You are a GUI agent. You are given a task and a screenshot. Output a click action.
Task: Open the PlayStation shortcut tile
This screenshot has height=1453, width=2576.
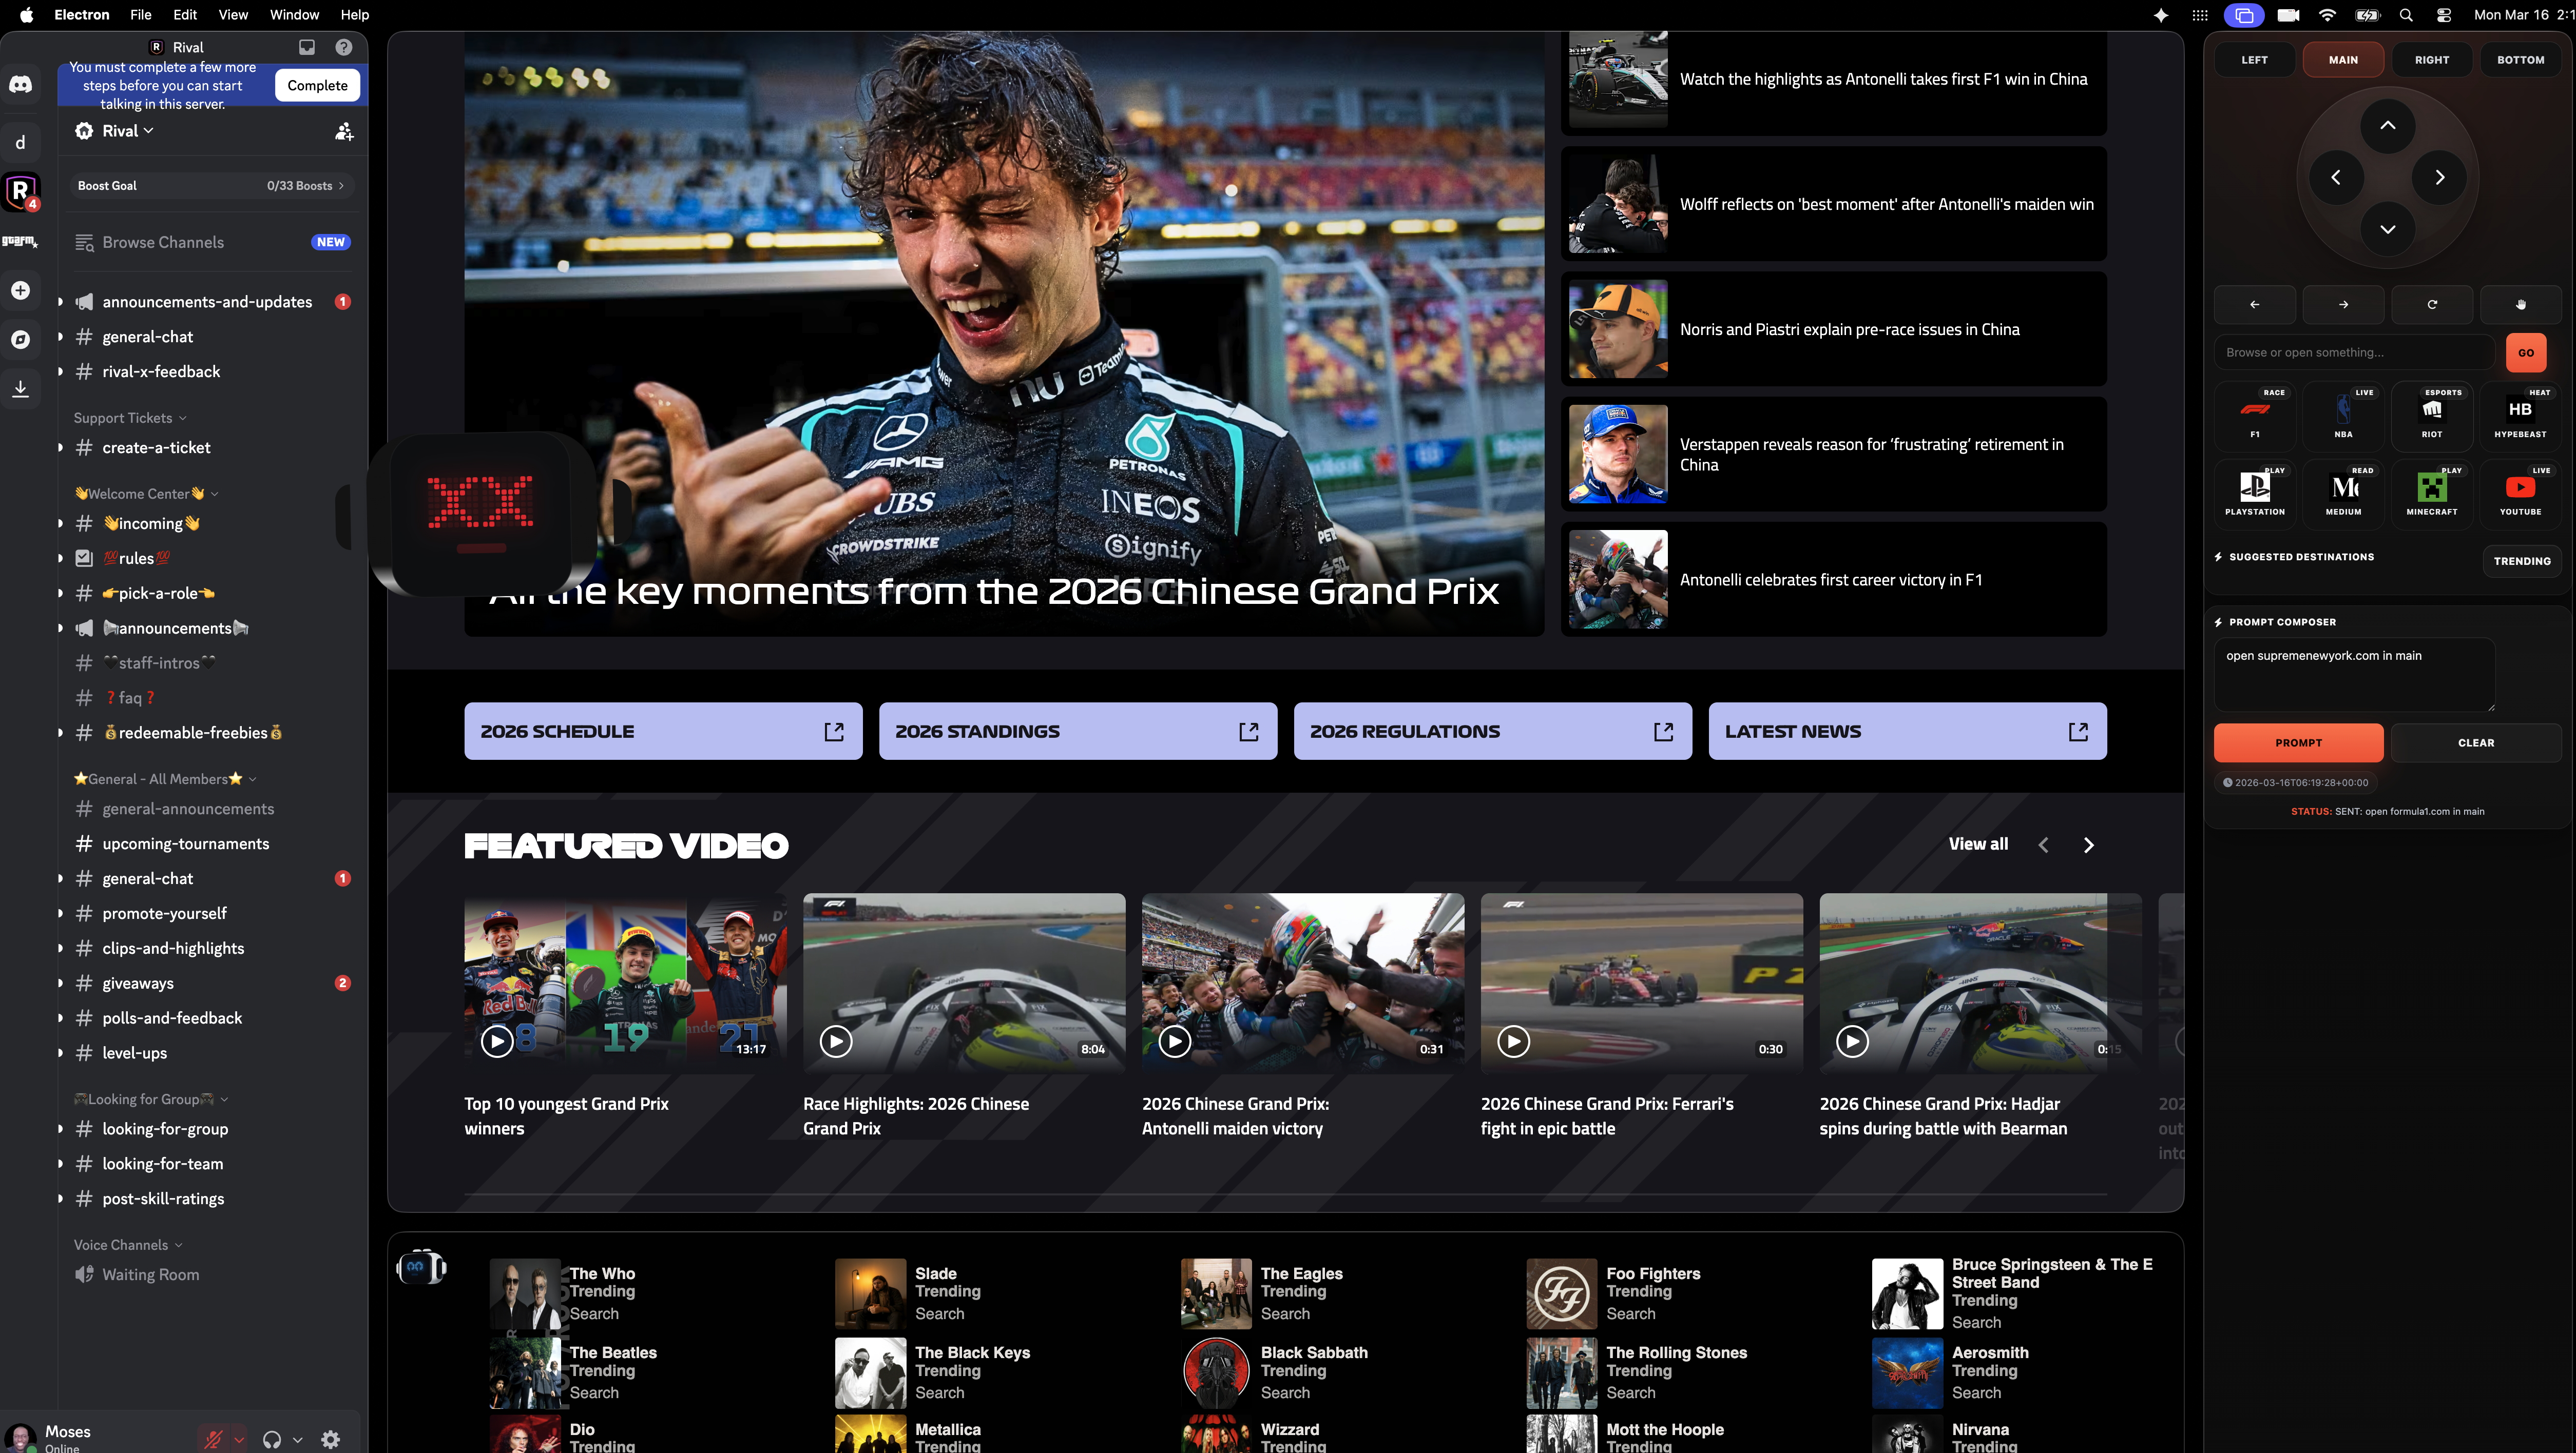2254,489
